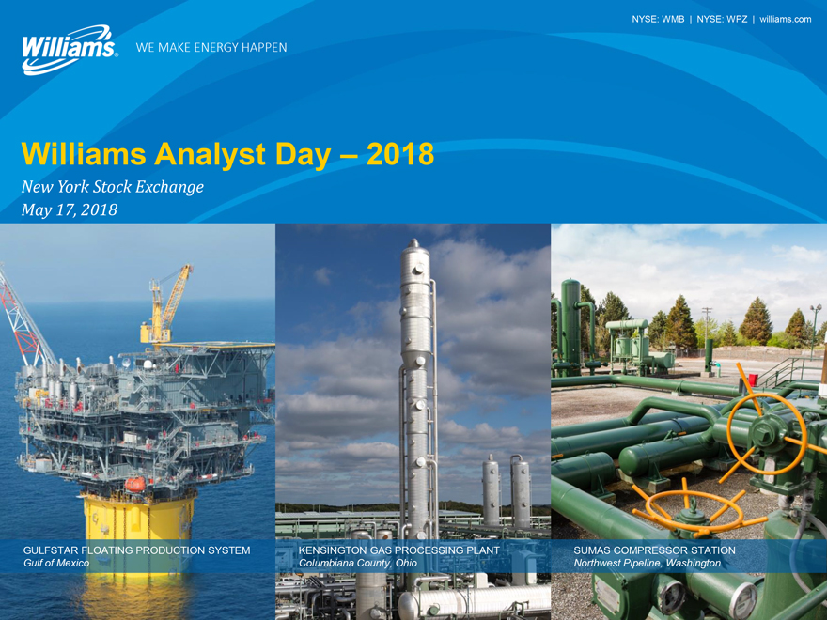Click the 'Columbiana County, Ohio' caption line

[x=358, y=563]
